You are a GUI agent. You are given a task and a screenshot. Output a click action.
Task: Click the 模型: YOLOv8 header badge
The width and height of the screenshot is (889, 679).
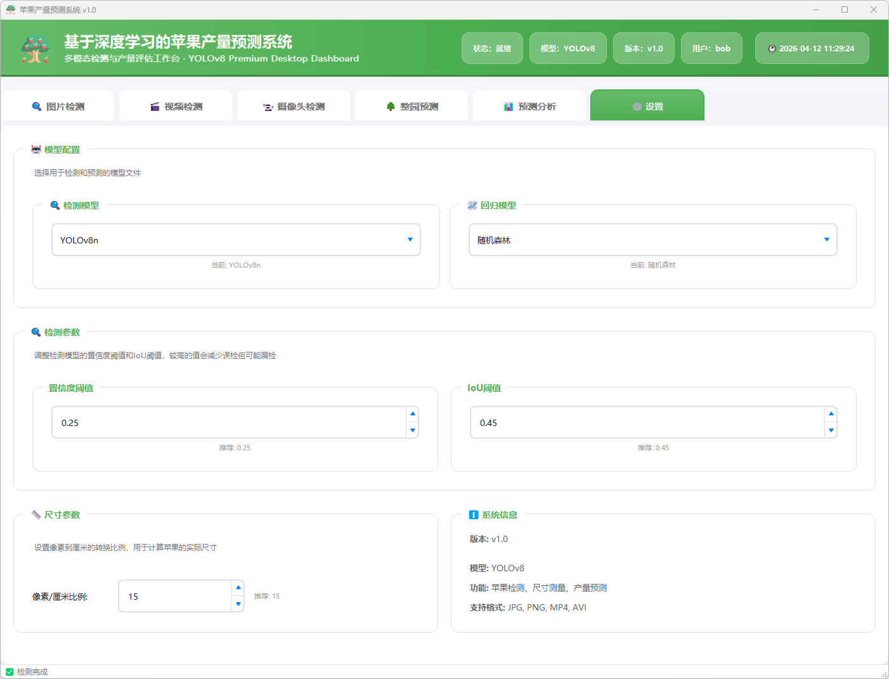click(568, 48)
